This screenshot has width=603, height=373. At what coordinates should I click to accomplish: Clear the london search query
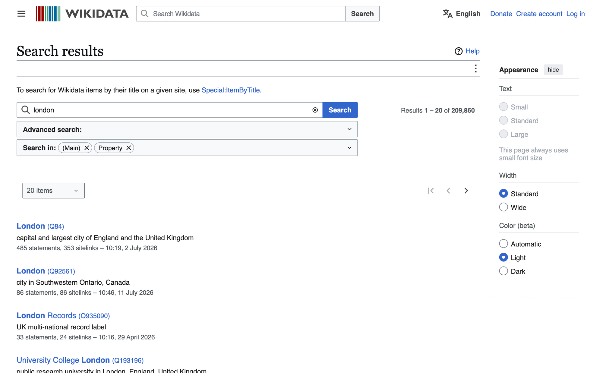(315, 110)
